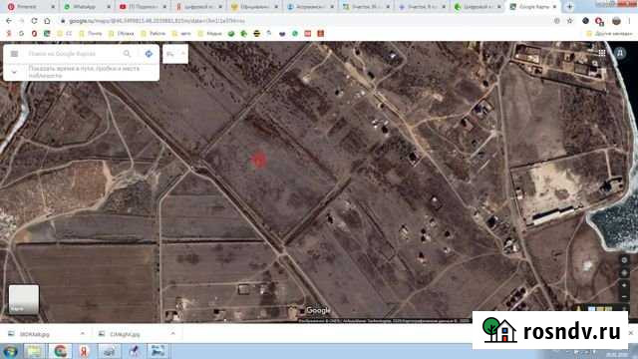Click the search magnifier in Maps
This screenshot has width=638, height=359.
click(x=127, y=54)
